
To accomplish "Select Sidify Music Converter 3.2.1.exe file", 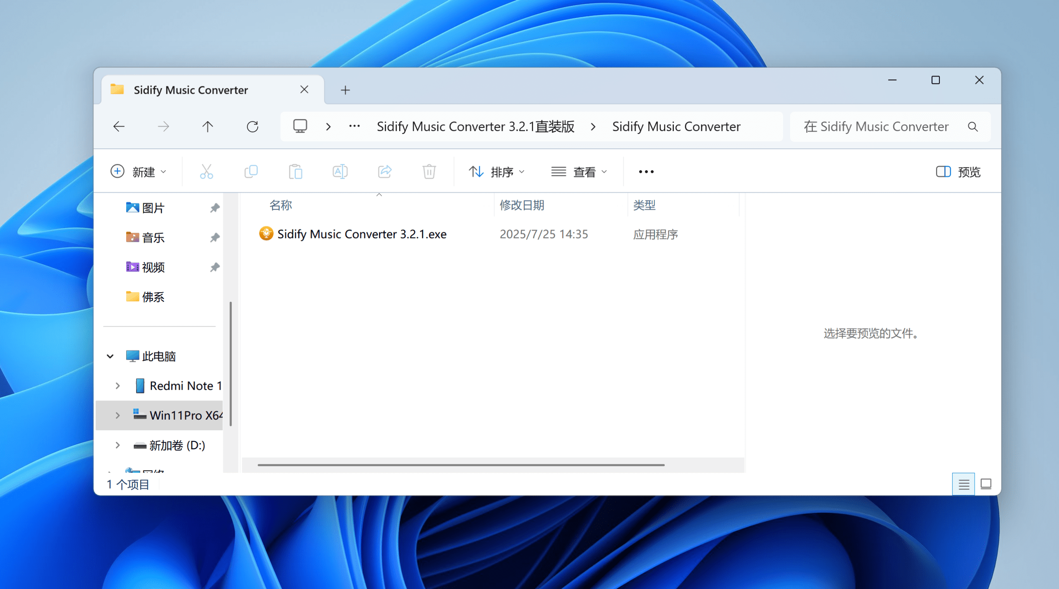I will click(362, 234).
